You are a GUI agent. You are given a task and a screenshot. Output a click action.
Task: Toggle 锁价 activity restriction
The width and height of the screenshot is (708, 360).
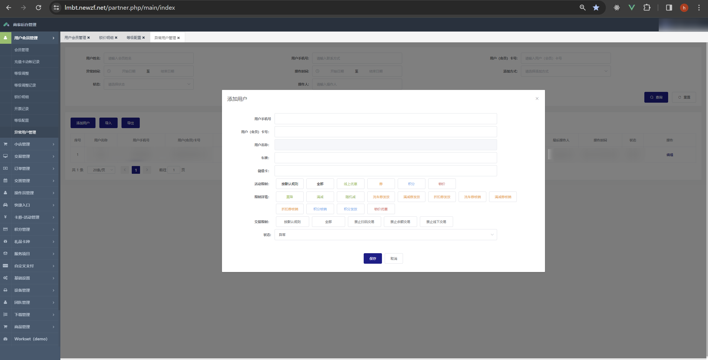[x=442, y=184]
